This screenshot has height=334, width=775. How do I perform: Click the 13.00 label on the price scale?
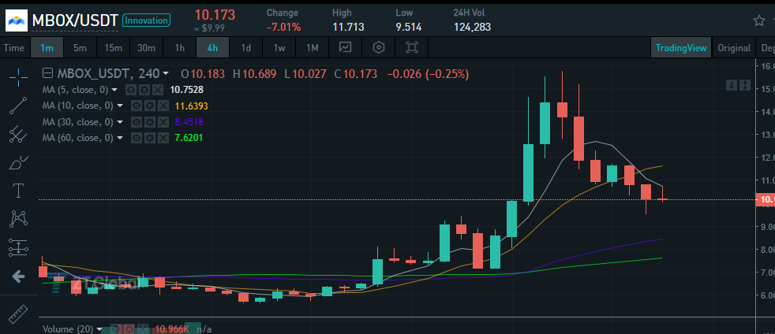[768, 135]
